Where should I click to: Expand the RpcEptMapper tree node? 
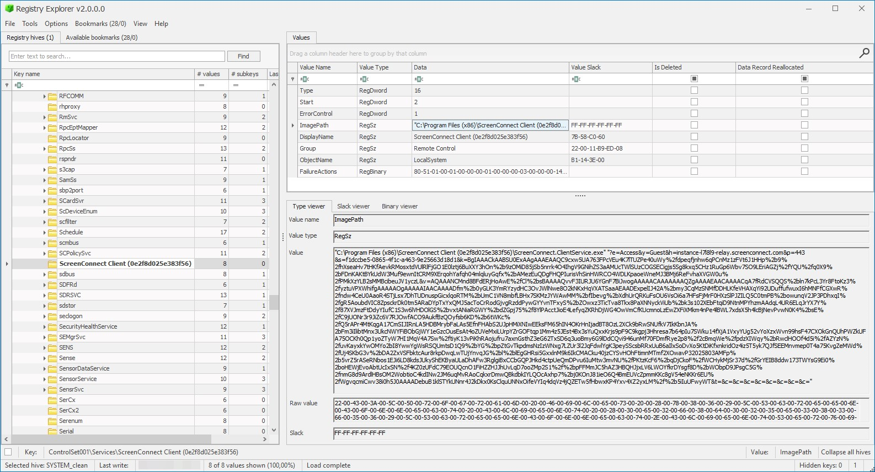click(45, 127)
